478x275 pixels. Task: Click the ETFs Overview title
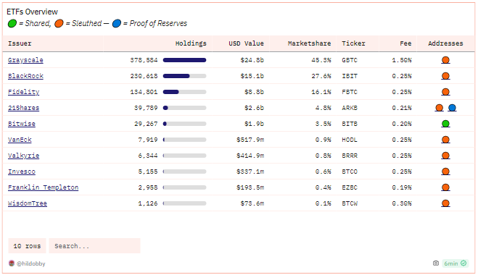[33, 12]
